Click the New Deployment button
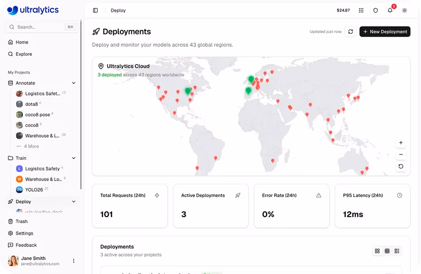 tap(385, 32)
